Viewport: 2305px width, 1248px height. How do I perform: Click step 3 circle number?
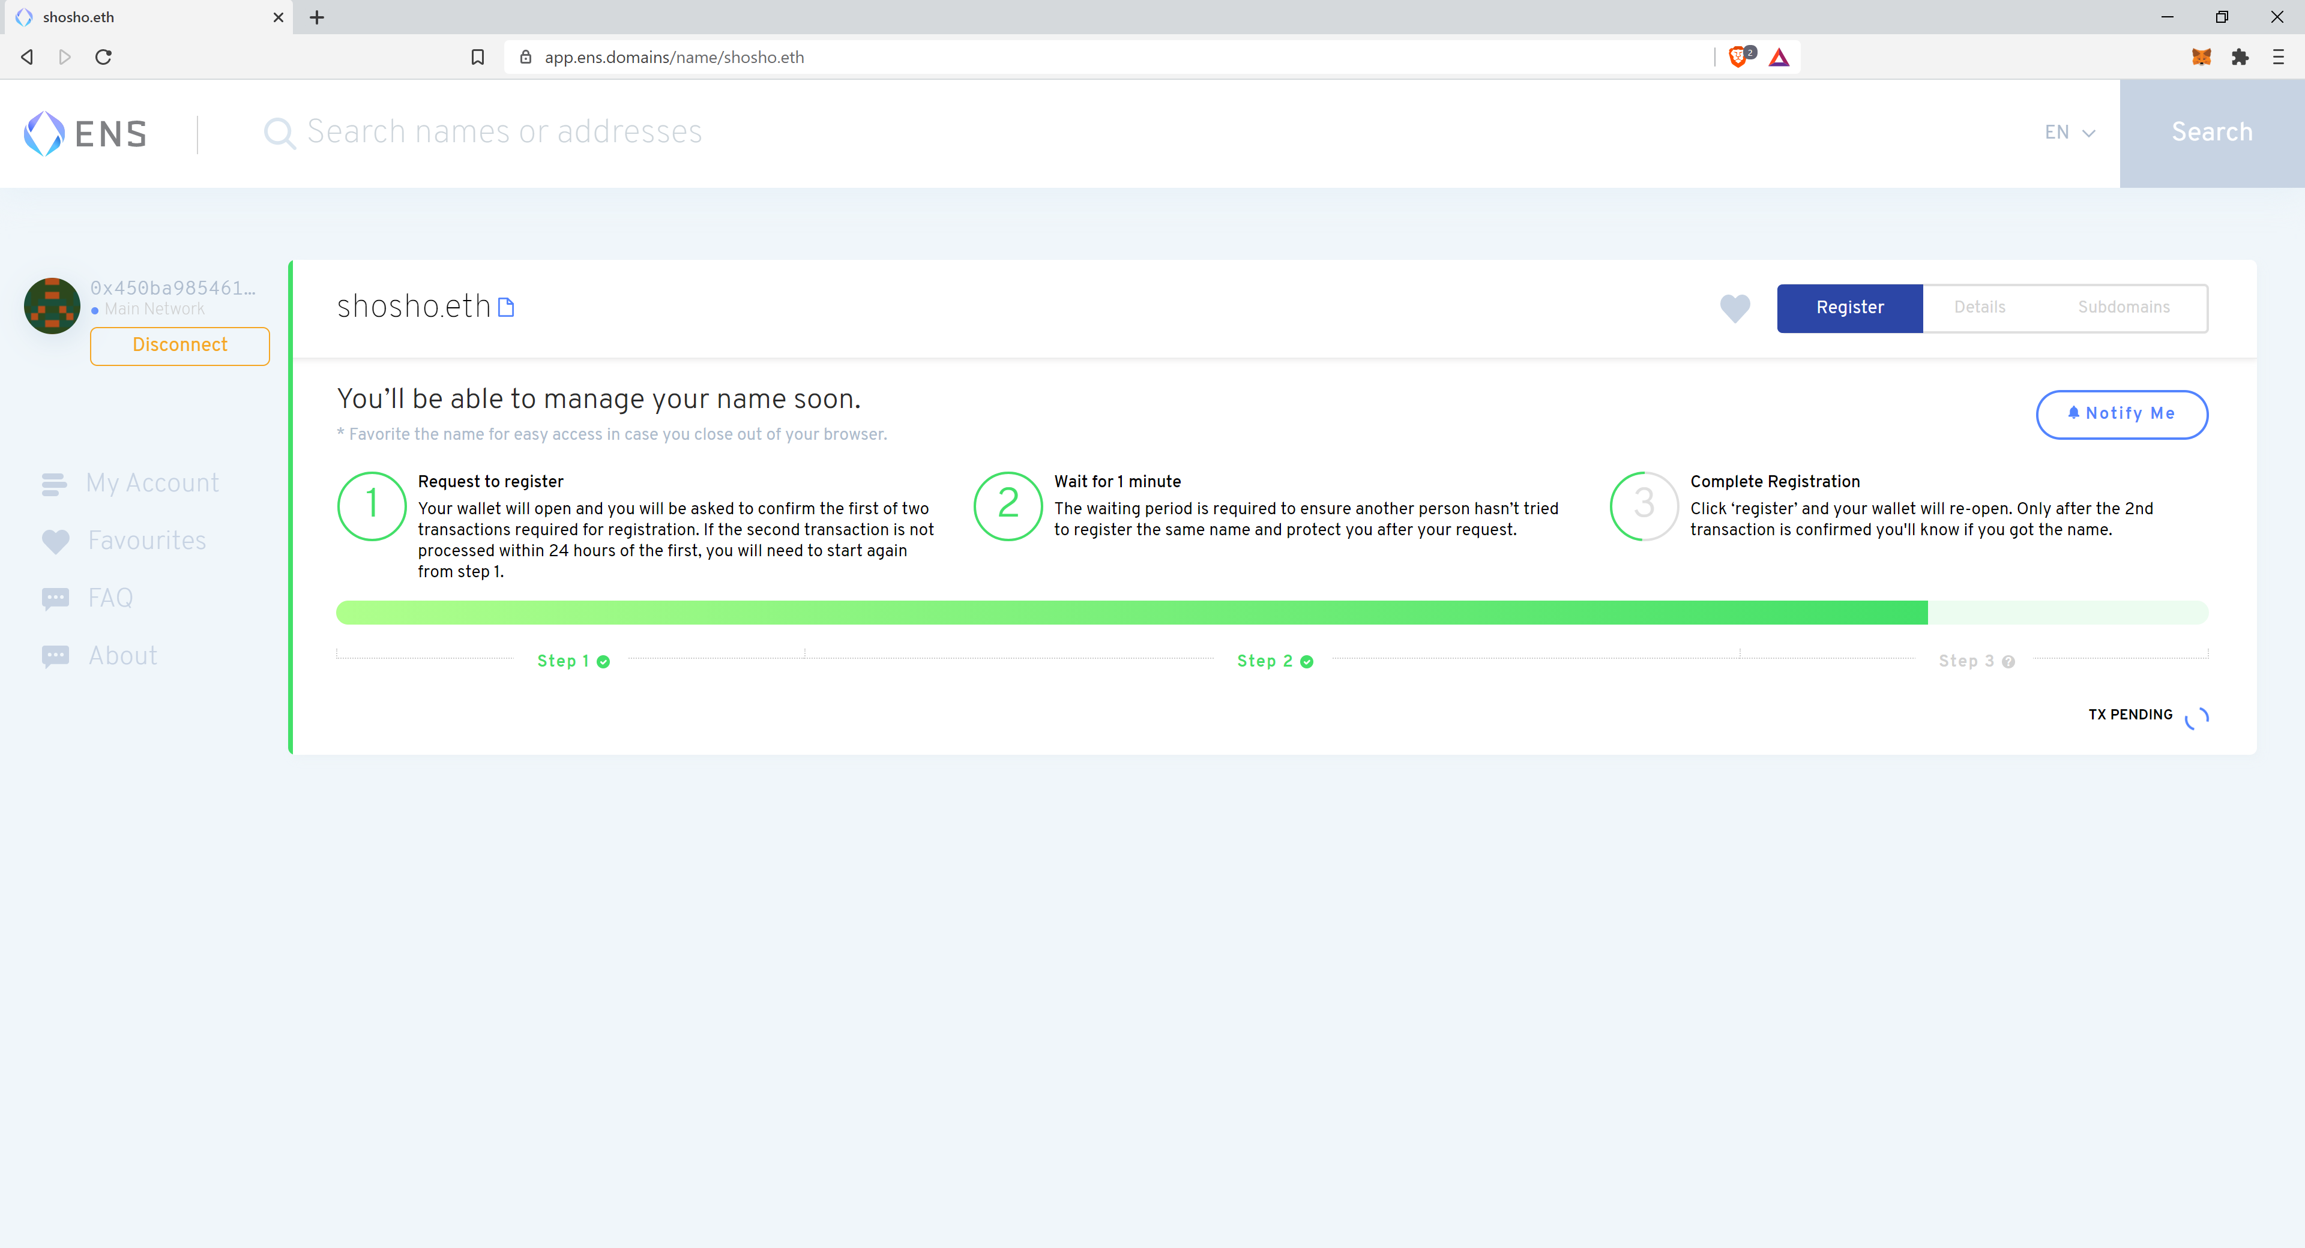tap(1645, 505)
